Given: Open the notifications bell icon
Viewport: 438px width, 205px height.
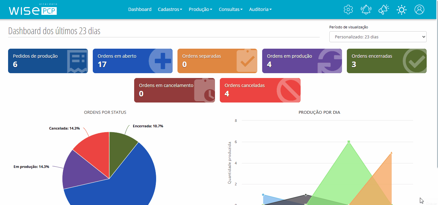Looking at the screenshot, I should (366, 9).
